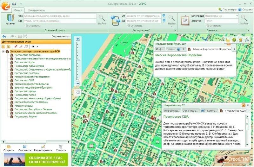Click Удалить trash icon at panel bottom
Image resolution: width=254 pixels, height=167 pixels.
click(61, 148)
